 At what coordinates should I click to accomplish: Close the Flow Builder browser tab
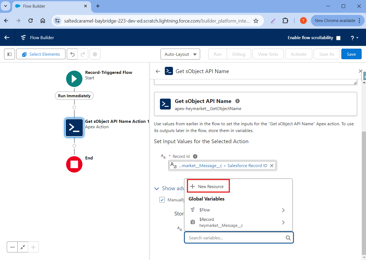(x=86, y=6)
